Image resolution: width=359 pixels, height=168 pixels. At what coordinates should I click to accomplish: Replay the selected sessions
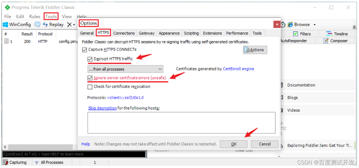click(53, 24)
